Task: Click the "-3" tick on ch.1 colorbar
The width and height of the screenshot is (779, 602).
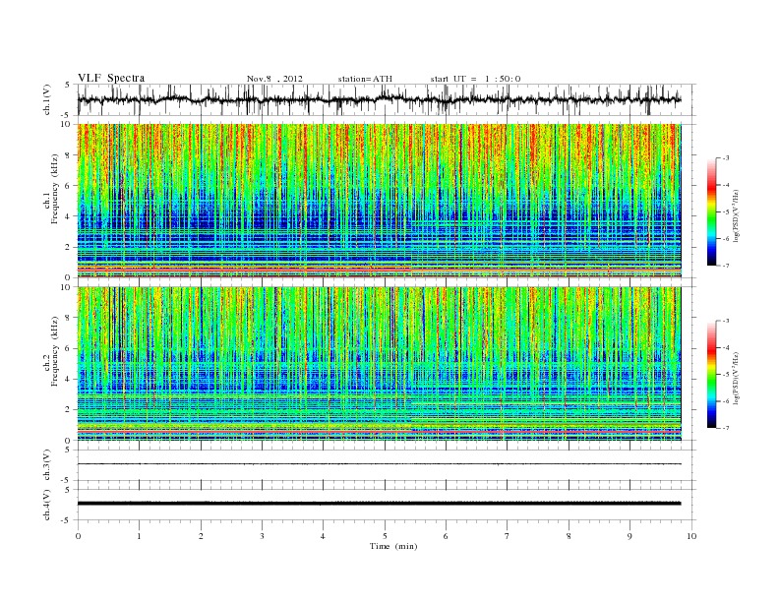Action: 725,158
